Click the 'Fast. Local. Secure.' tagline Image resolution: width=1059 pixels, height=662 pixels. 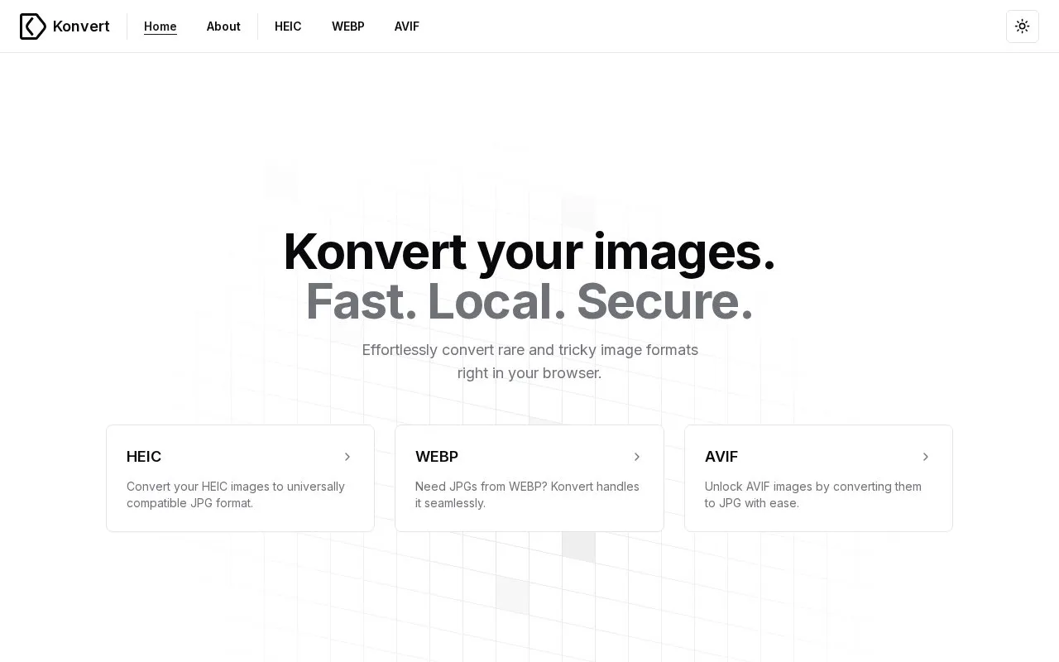point(529,301)
